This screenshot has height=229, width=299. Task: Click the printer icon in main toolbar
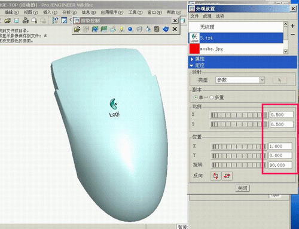[x=26, y=20]
